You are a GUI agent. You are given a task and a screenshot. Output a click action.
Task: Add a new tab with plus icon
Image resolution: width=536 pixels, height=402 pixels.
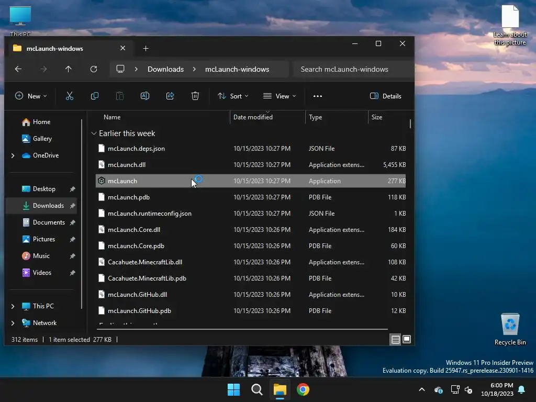click(x=146, y=49)
